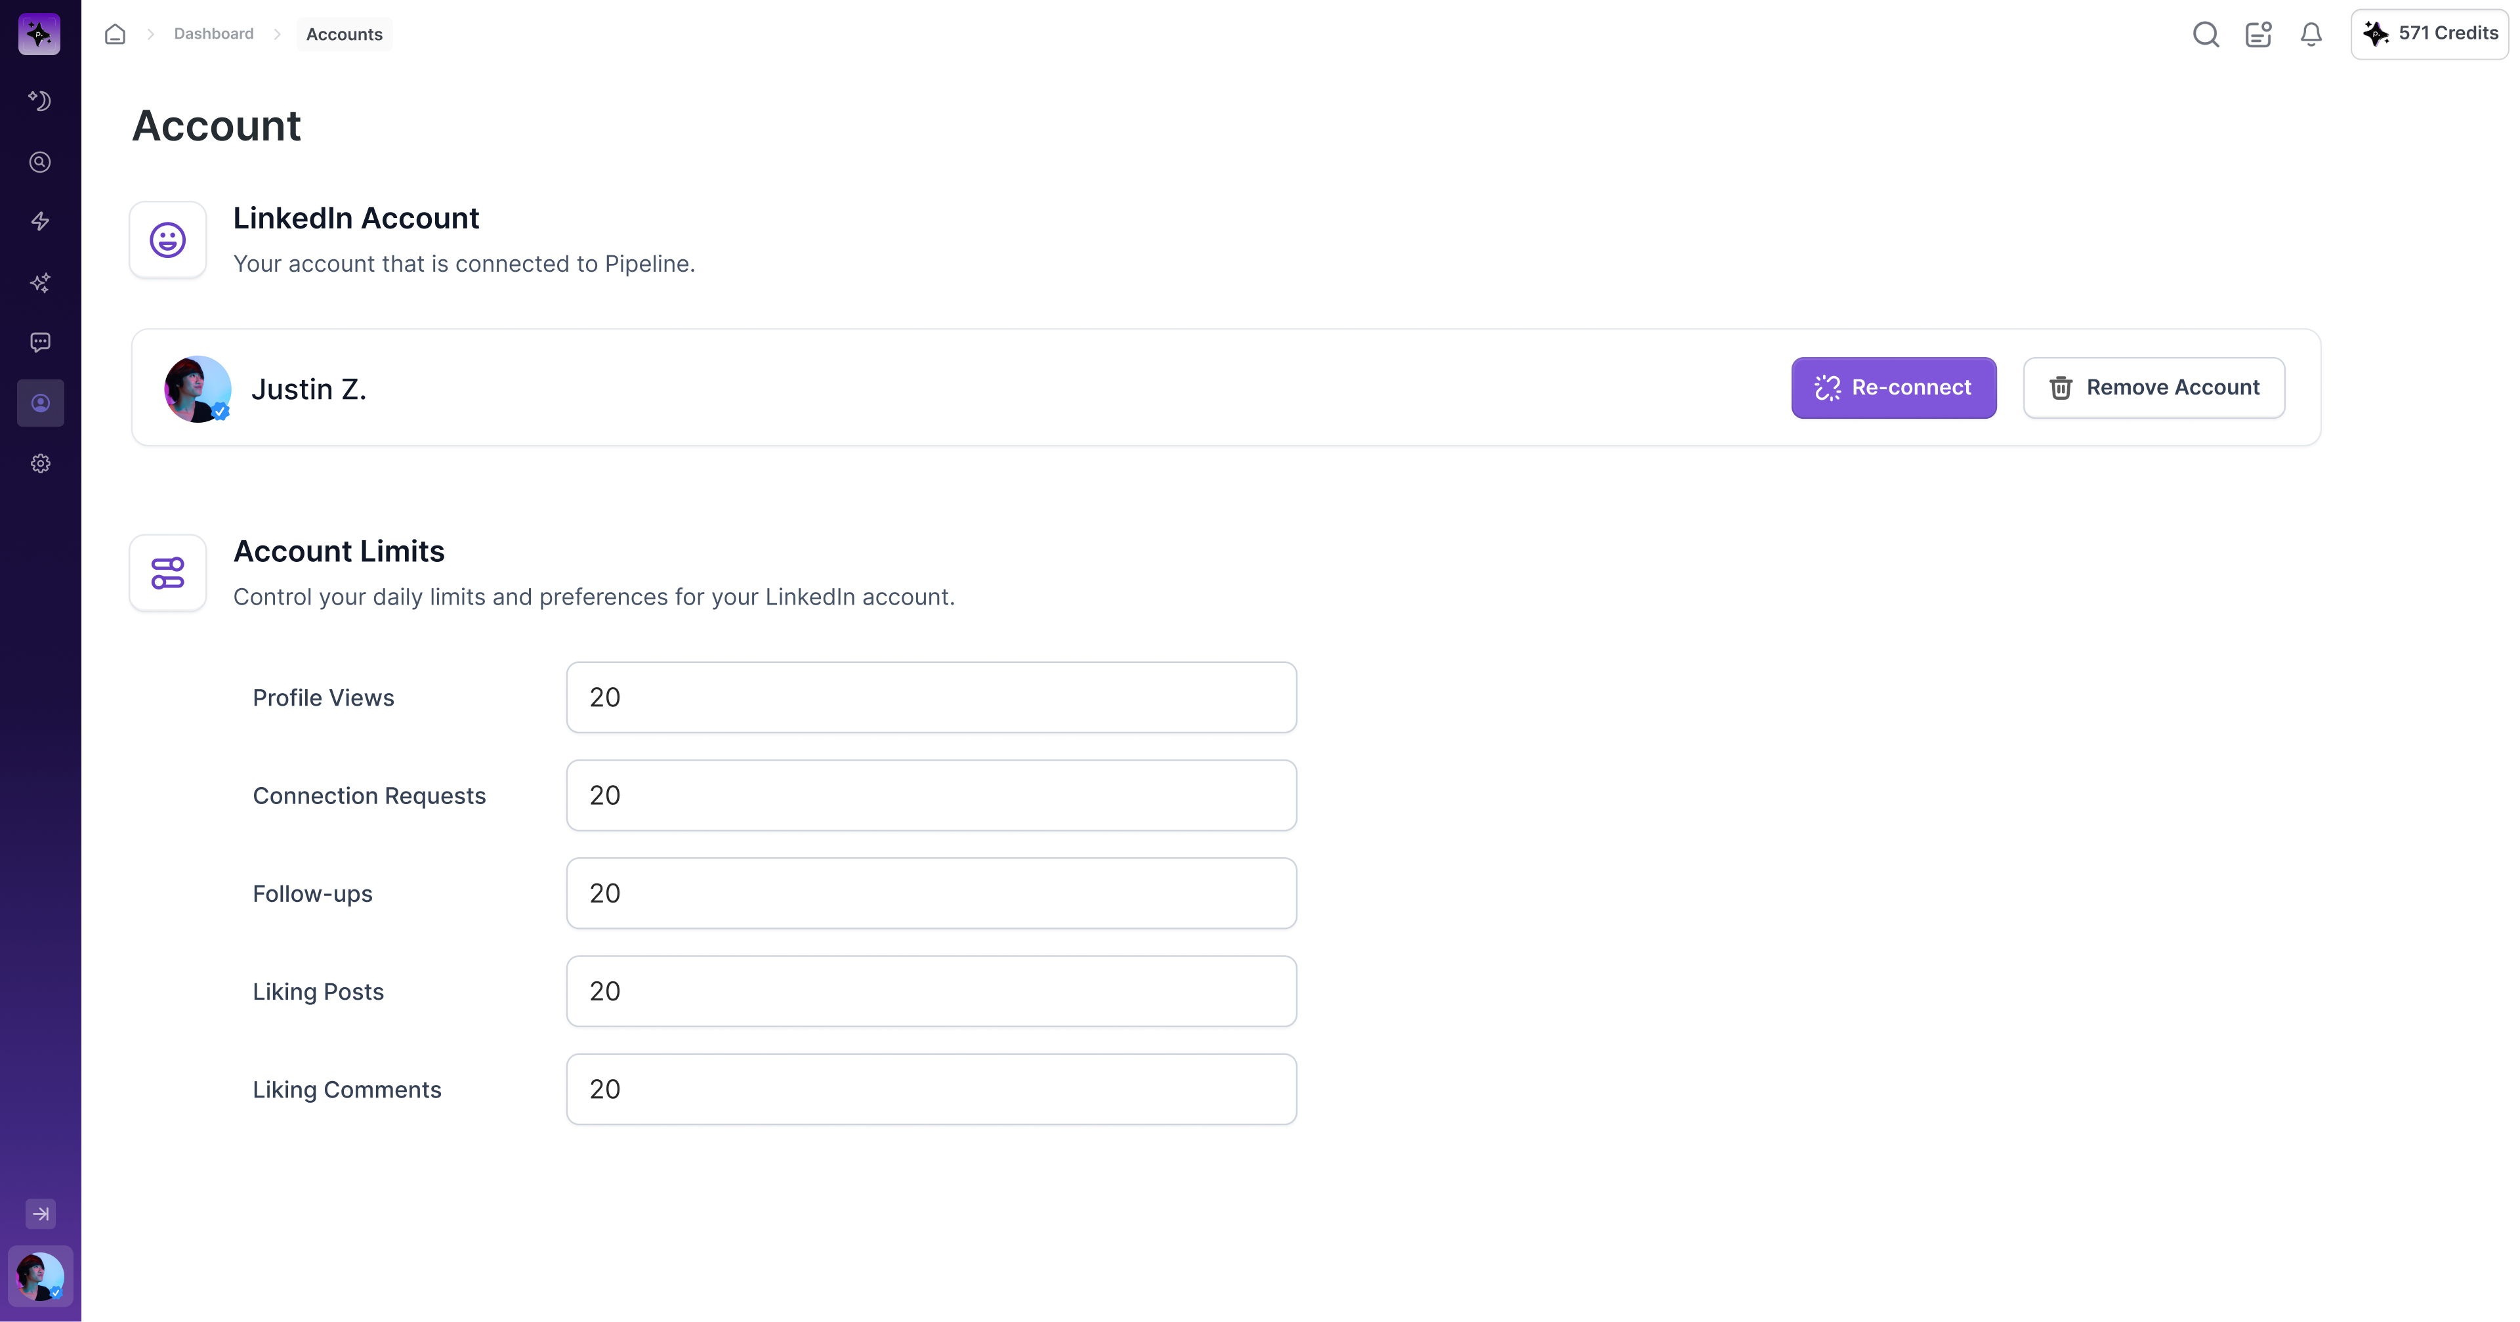The image size is (2520, 1322).
Task: Open the lightning bolt sidebar page
Action: tap(40, 222)
